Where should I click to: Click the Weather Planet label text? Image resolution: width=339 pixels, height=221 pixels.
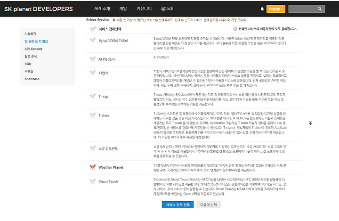point(111,167)
